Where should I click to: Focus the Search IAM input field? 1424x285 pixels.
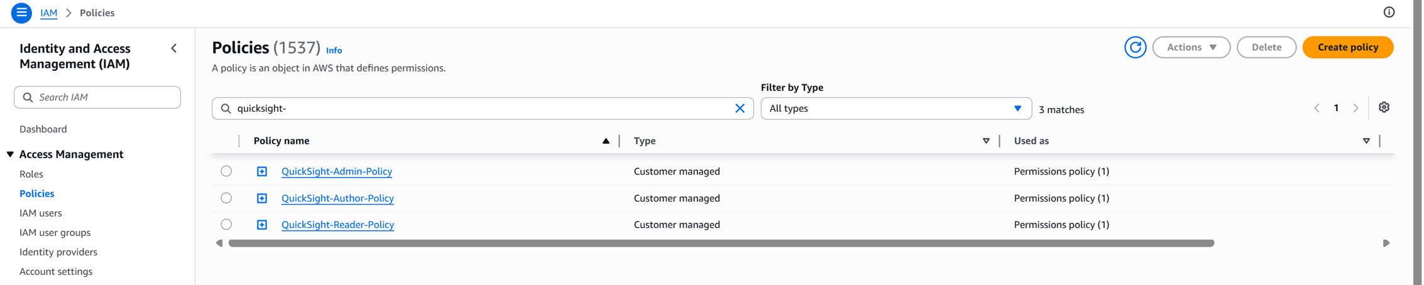(x=97, y=97)
